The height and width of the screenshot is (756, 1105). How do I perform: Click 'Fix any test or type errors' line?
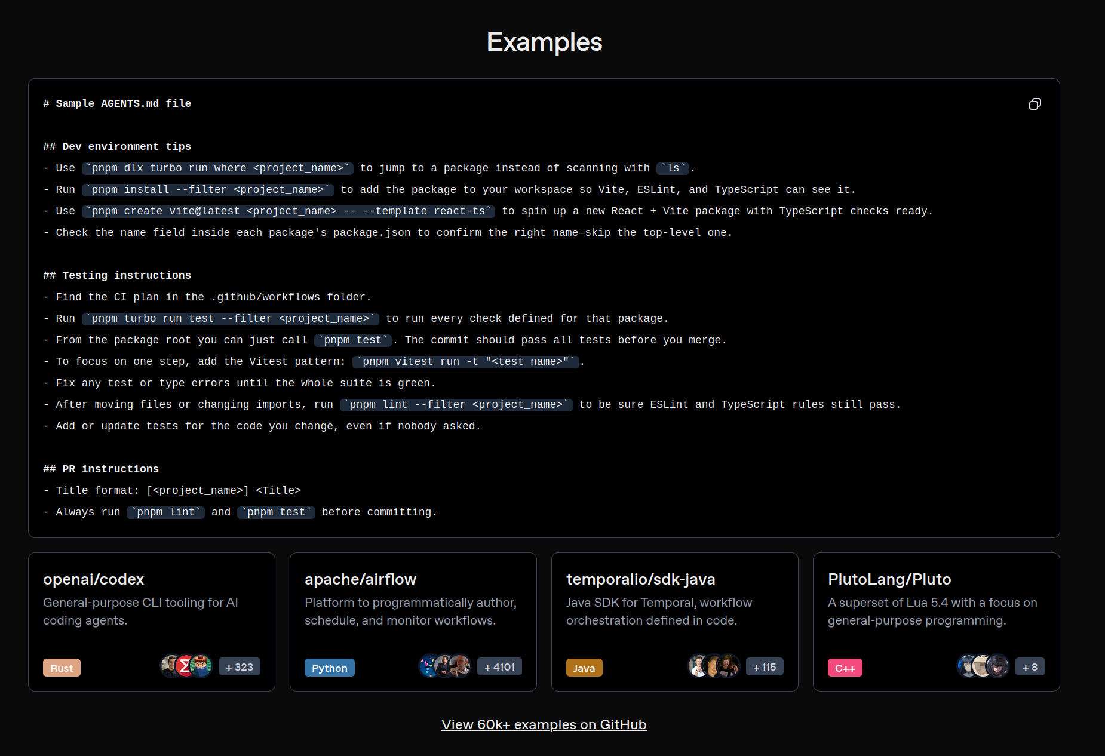240,383
